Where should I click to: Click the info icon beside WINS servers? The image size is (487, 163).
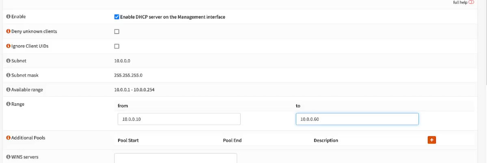(x=8, y=157)
